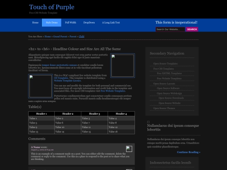Open Free CSS Templates sidebar link
This screenshot has width=227, height=170.
(x=164, y=69)
